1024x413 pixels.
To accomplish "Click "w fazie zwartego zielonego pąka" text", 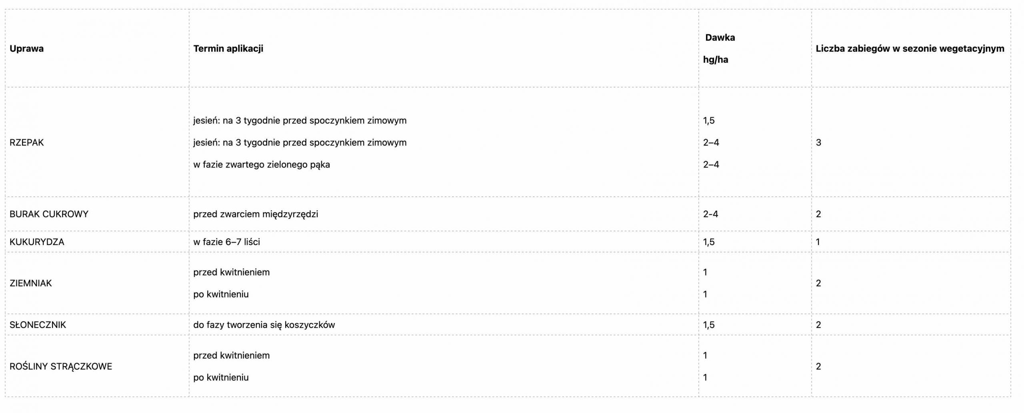I will pyautogui.click(x=261, y=164).
